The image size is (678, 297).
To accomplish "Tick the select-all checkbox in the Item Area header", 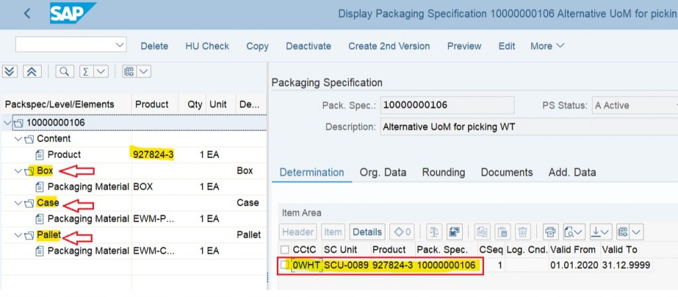I will [x=285, y=249].
